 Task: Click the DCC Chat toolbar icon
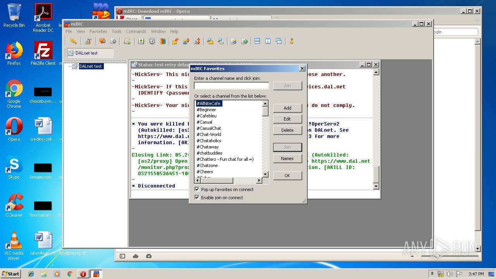(x=186, y=41)
